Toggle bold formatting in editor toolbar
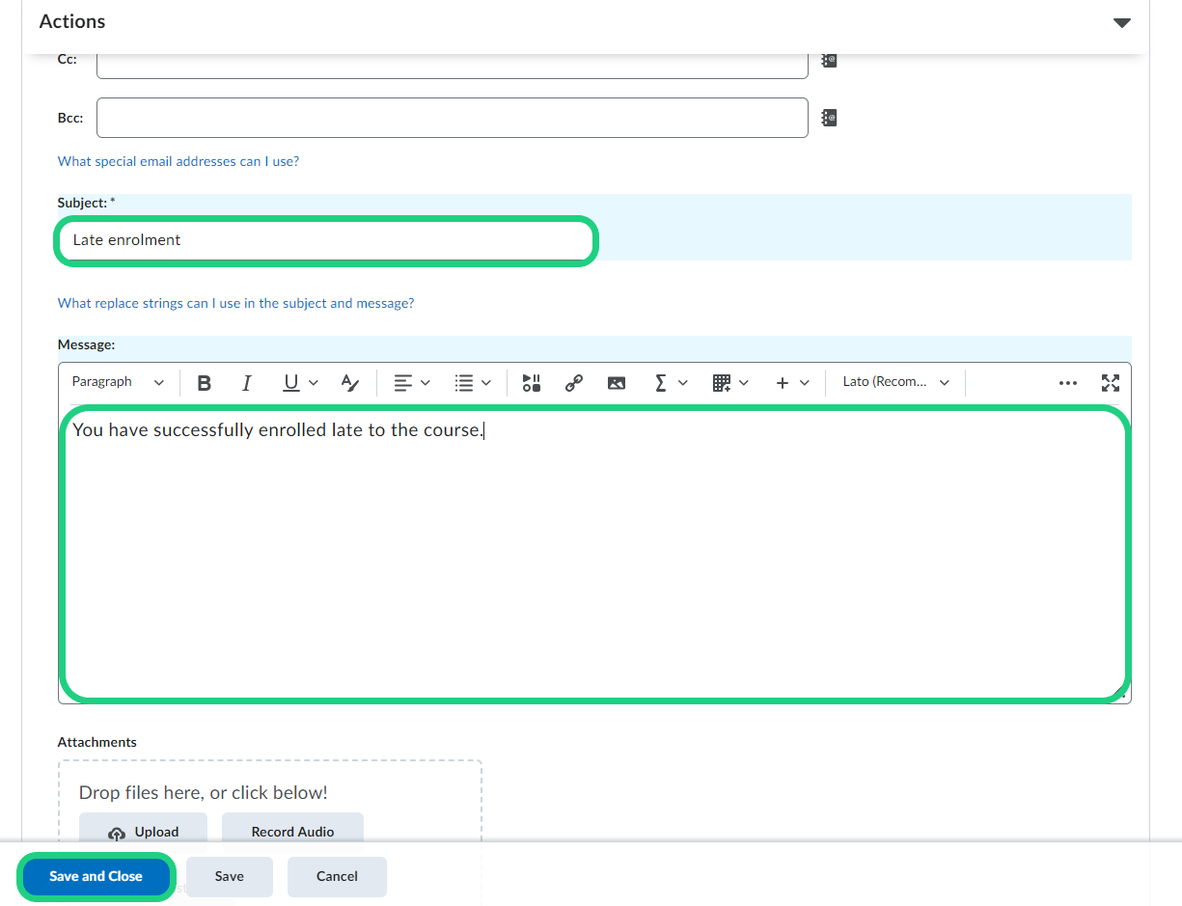 tap(204, 383)
